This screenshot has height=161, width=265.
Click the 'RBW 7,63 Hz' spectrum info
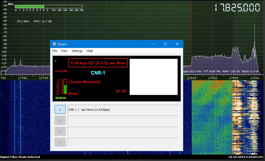[x=231, y=71]
